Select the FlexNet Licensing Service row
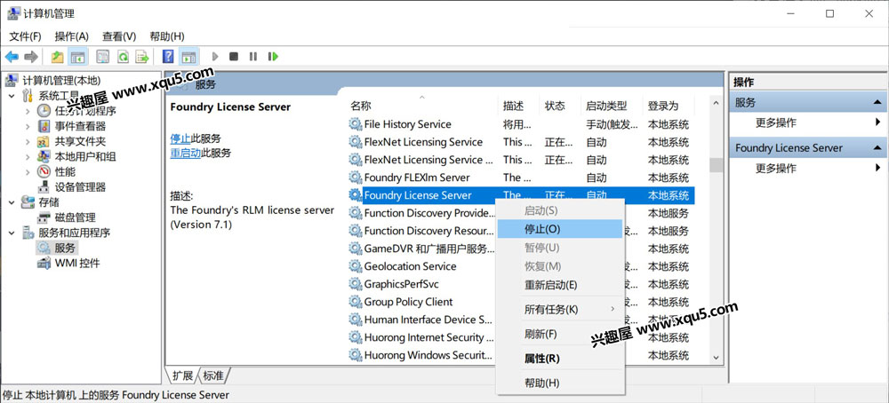Viewport: 889px width, 403px height. [520, 142]
